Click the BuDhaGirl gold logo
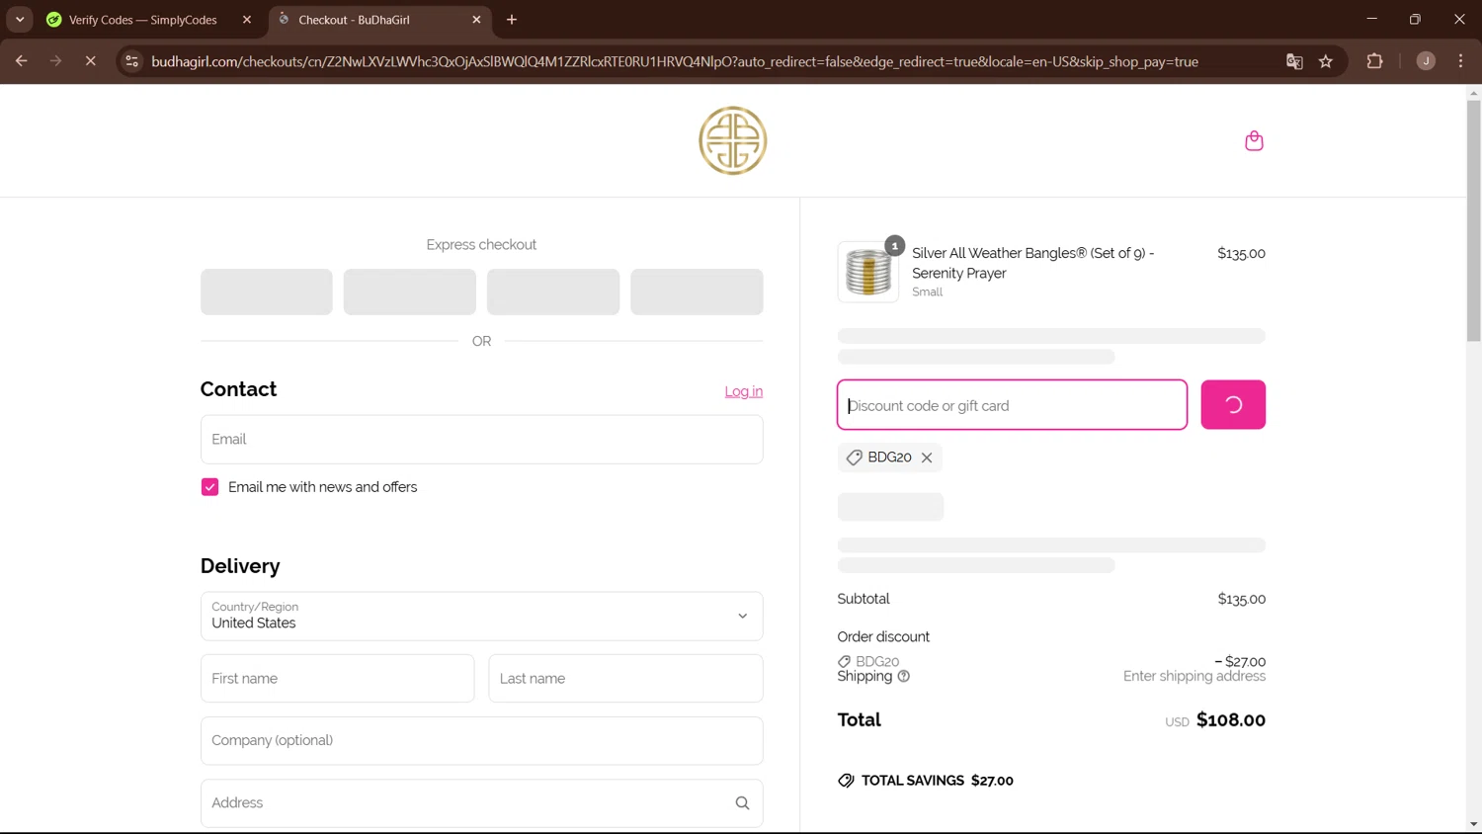The height and width of the screenshot is (834, 1482). click(x=732, y=140)
